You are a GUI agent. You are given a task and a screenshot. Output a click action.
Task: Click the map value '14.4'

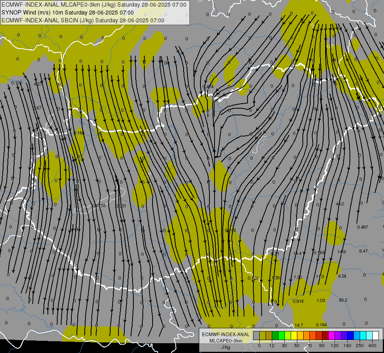[297, 253]
